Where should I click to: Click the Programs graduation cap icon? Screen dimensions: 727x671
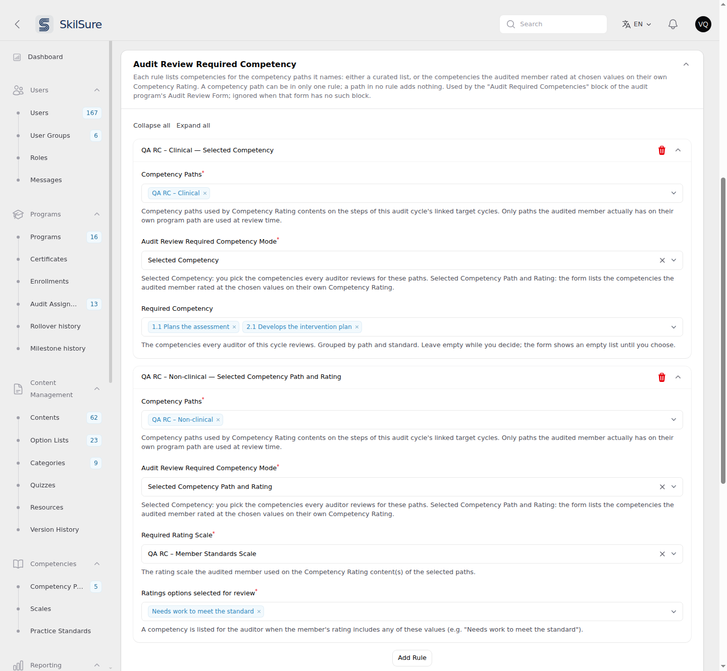[18, 214]
